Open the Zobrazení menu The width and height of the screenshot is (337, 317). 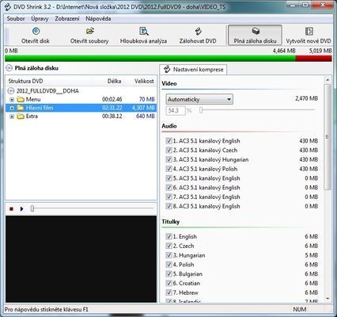(x=67, y=19)
